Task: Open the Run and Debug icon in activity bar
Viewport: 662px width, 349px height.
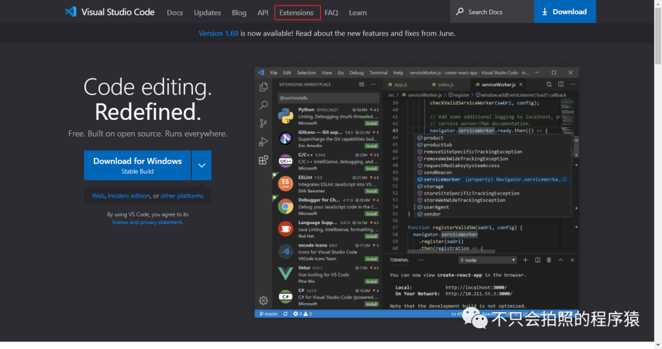Action: point(264,141)
